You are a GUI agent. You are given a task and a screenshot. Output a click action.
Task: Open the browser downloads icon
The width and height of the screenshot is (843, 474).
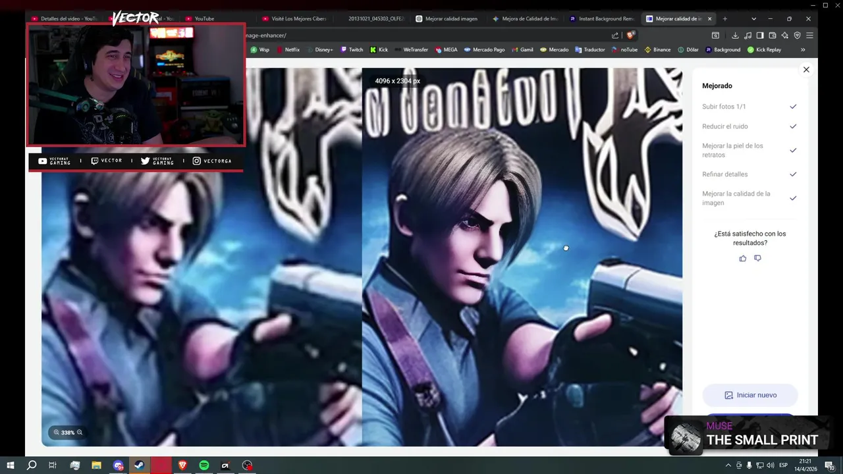coord(735,36)
